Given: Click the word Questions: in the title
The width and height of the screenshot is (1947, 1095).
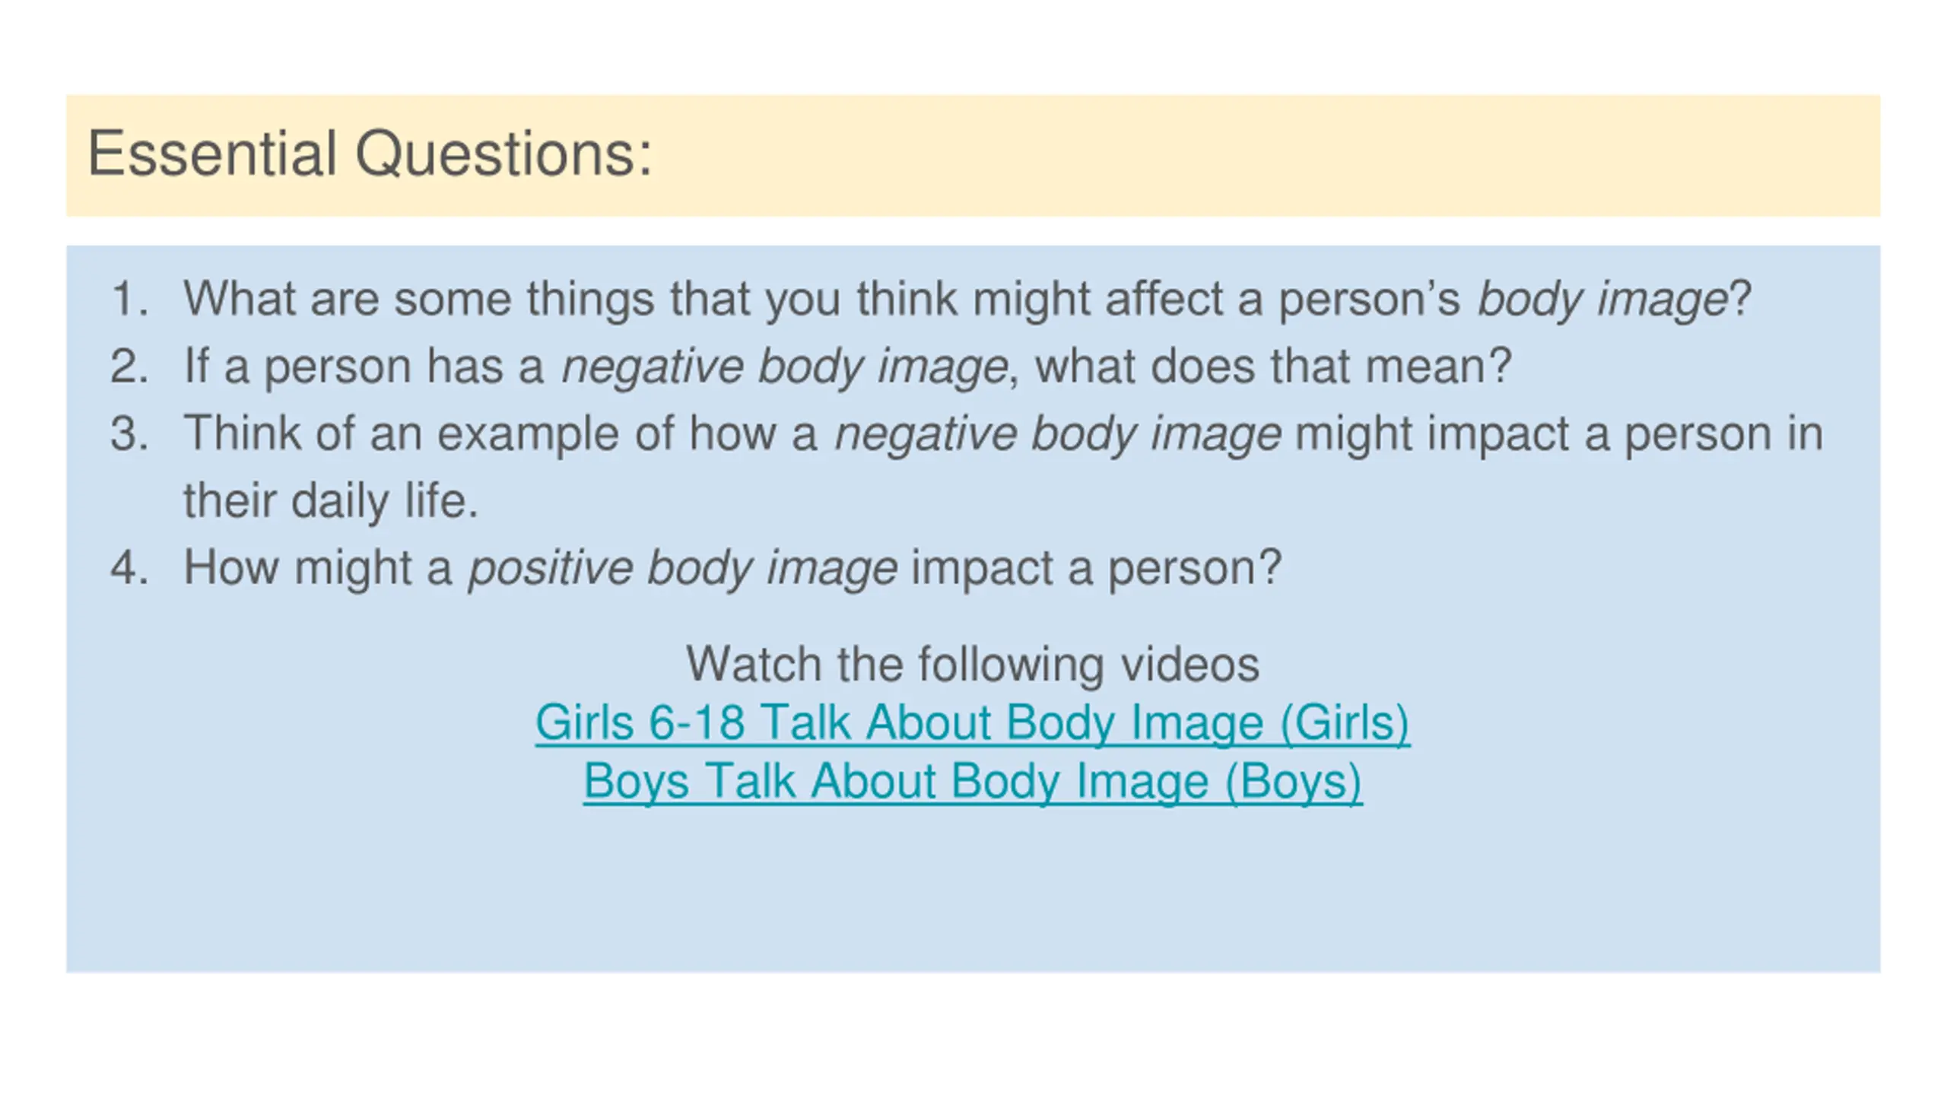Looking at the screenshot, I should 503,155.
